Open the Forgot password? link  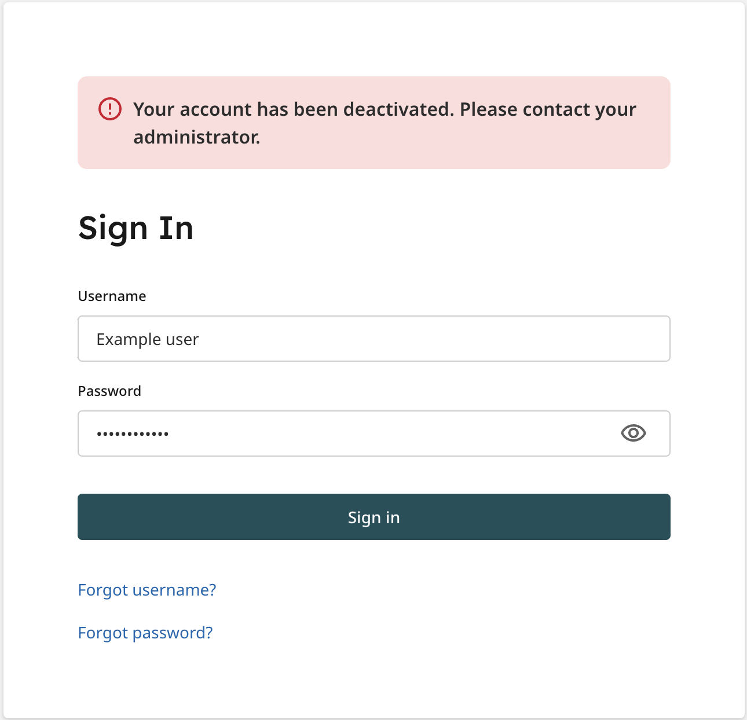coord(145,633)
